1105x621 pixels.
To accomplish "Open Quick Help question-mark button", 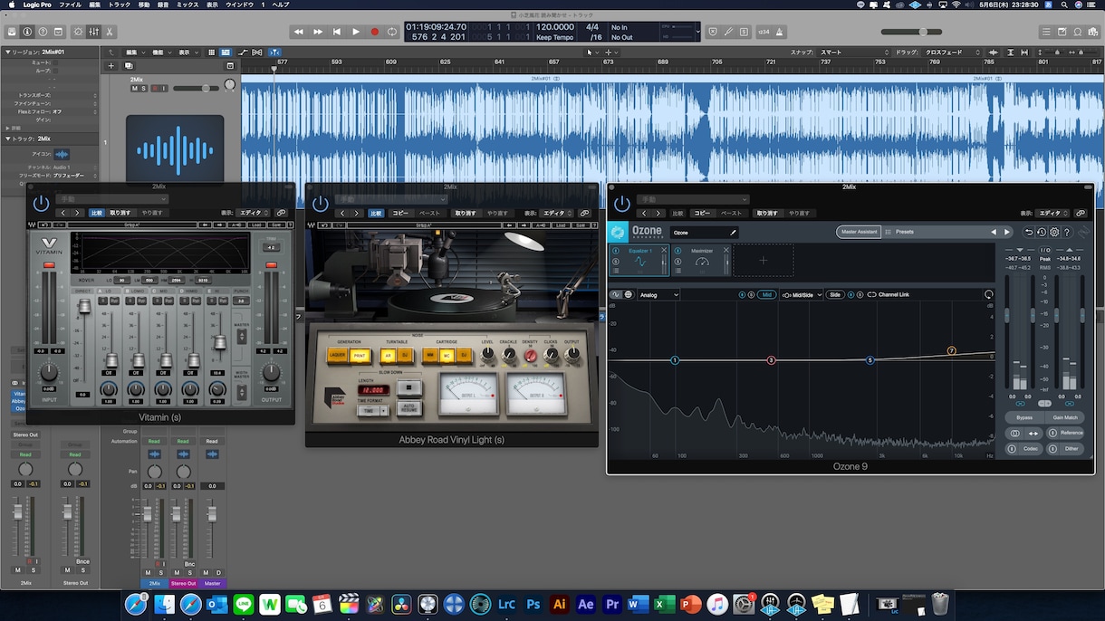I will [x=43, y=32].
